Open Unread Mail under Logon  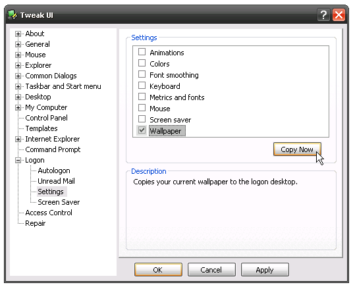click(x=56, y=181)
